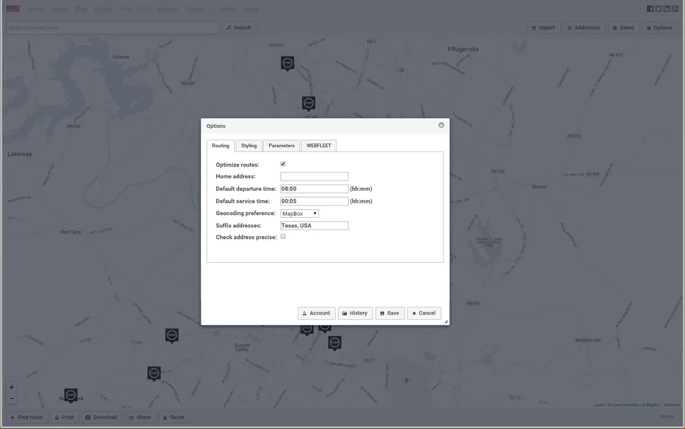Open the LinkedIn social icon

click(x=666, y=9)
